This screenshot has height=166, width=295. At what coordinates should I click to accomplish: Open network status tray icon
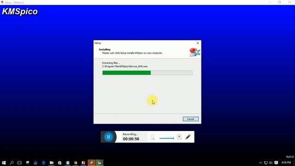(x=265, y=163)
